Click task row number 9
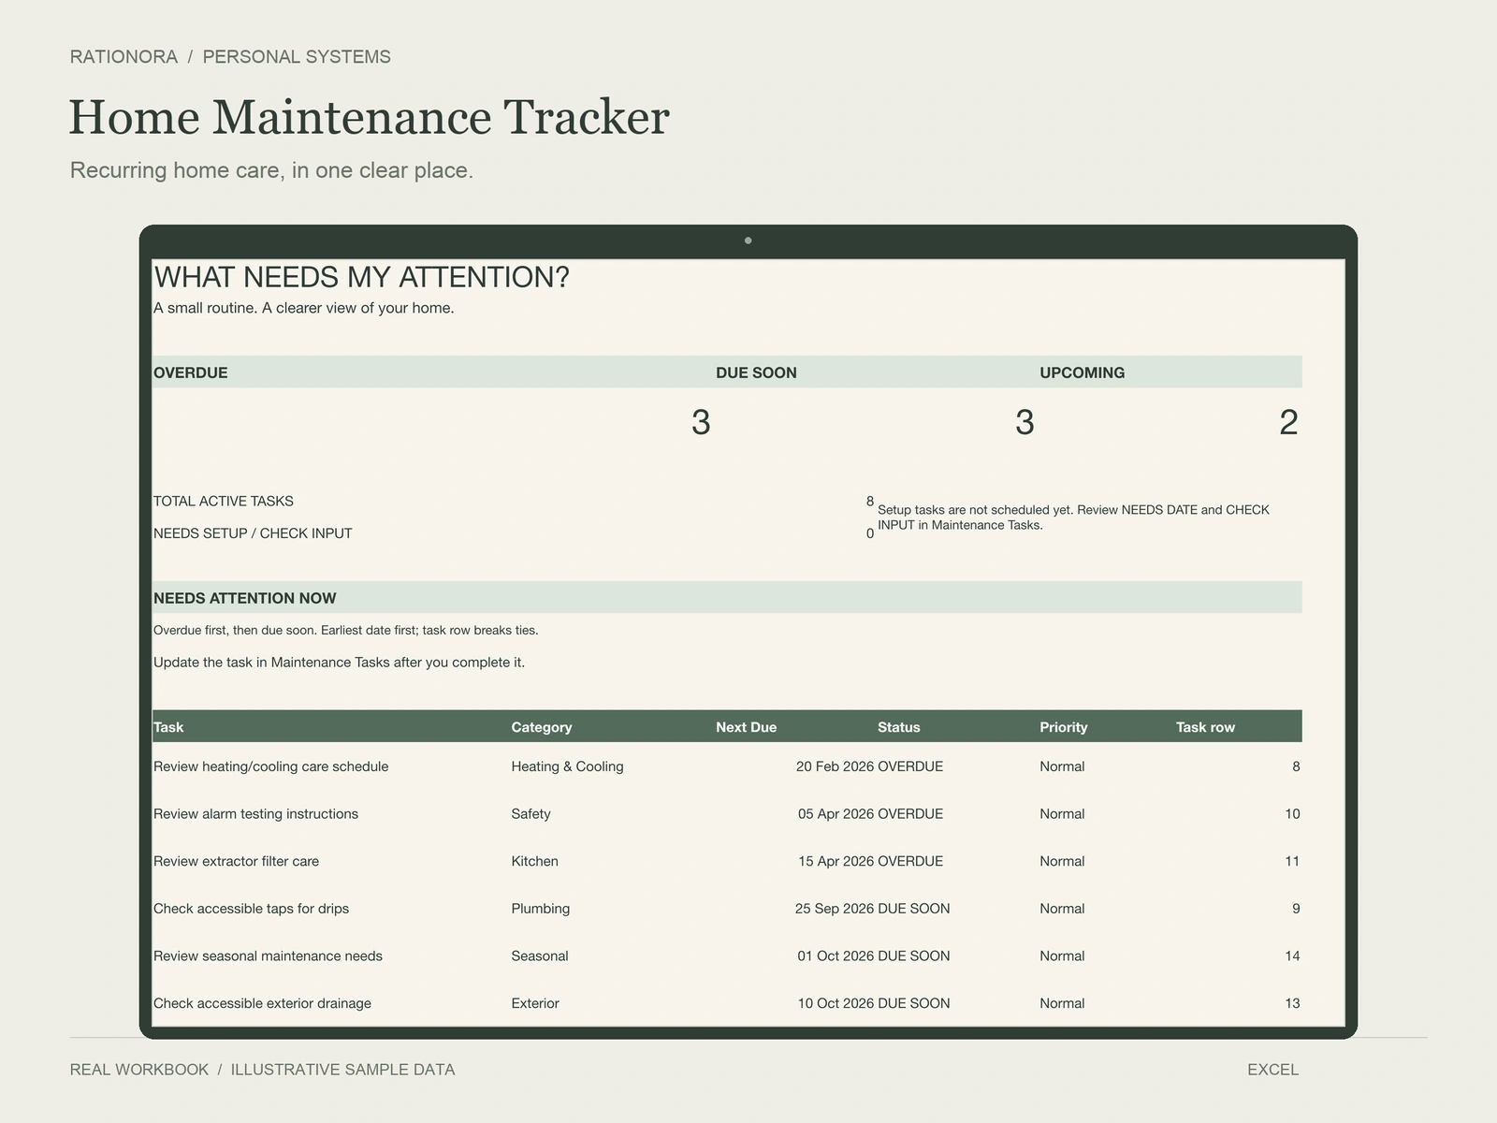 [x=1296, y=909]
